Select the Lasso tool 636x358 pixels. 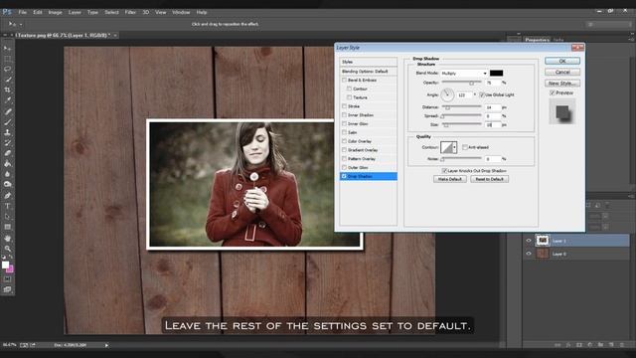click(x=7, y=69)
